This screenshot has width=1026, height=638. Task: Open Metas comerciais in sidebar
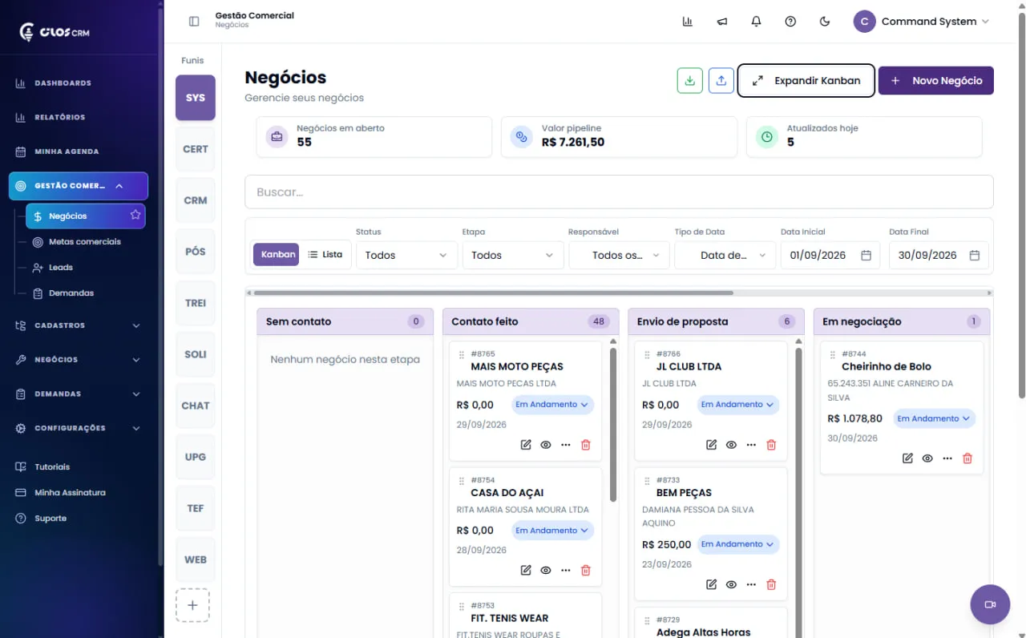pyautogui.click(x=85, y=241)
